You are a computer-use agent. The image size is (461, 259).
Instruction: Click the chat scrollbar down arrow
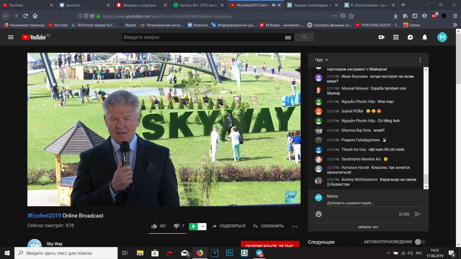[x=426, y=187]
